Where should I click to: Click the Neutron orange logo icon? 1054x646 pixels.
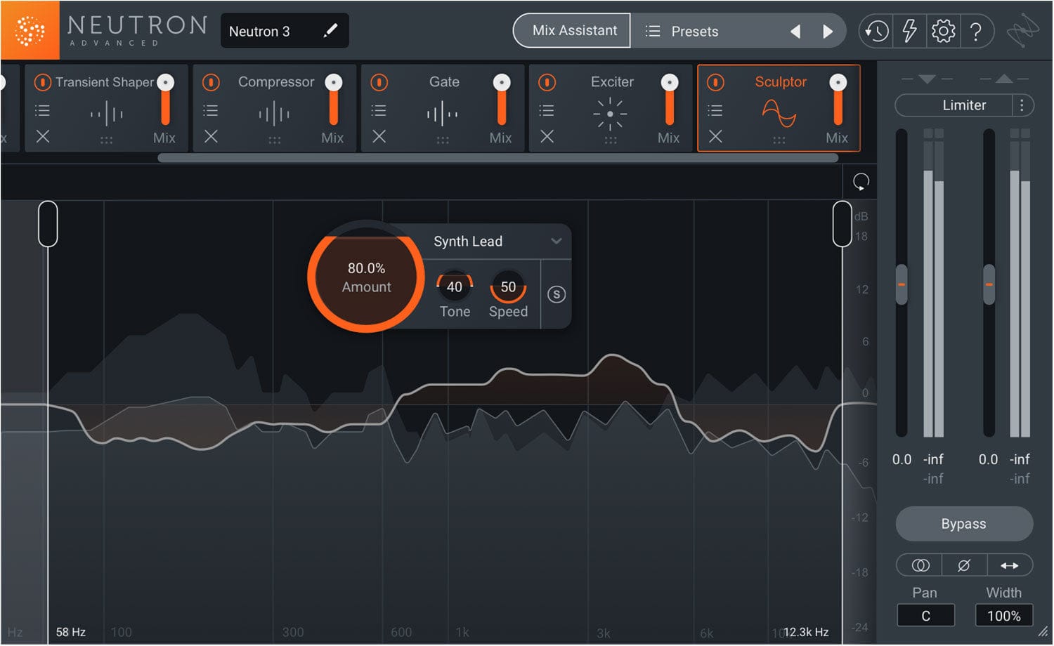[30, 30]
